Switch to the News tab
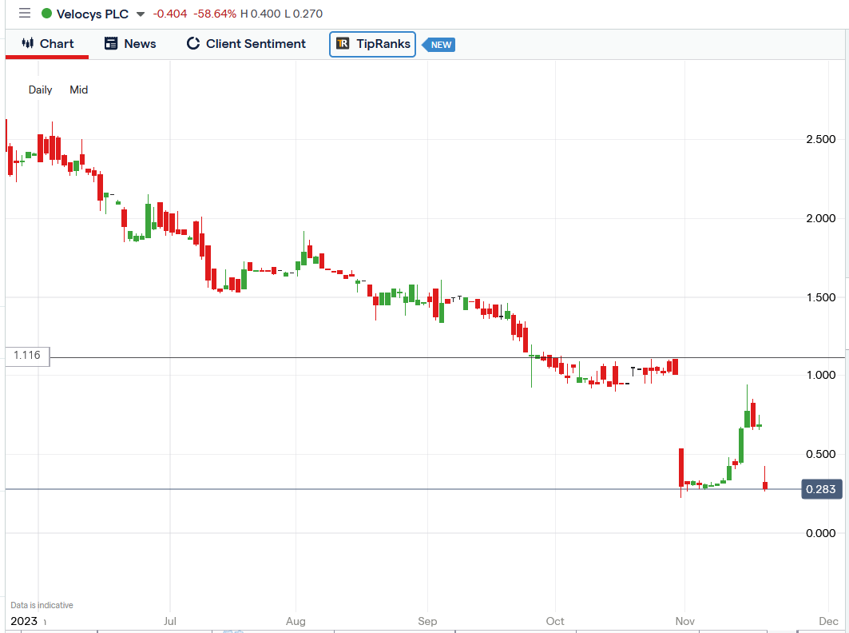This screenshot has width=849, height=633. point(130,44)
